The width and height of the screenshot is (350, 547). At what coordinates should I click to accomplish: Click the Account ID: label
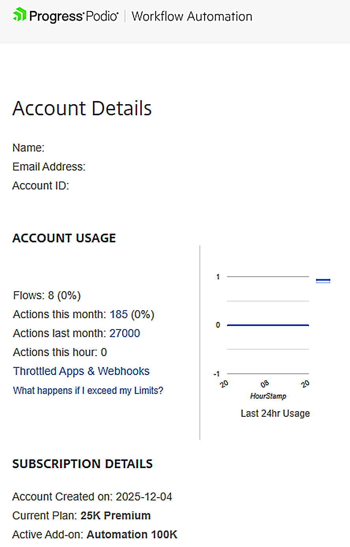click(x=41, y=185)
